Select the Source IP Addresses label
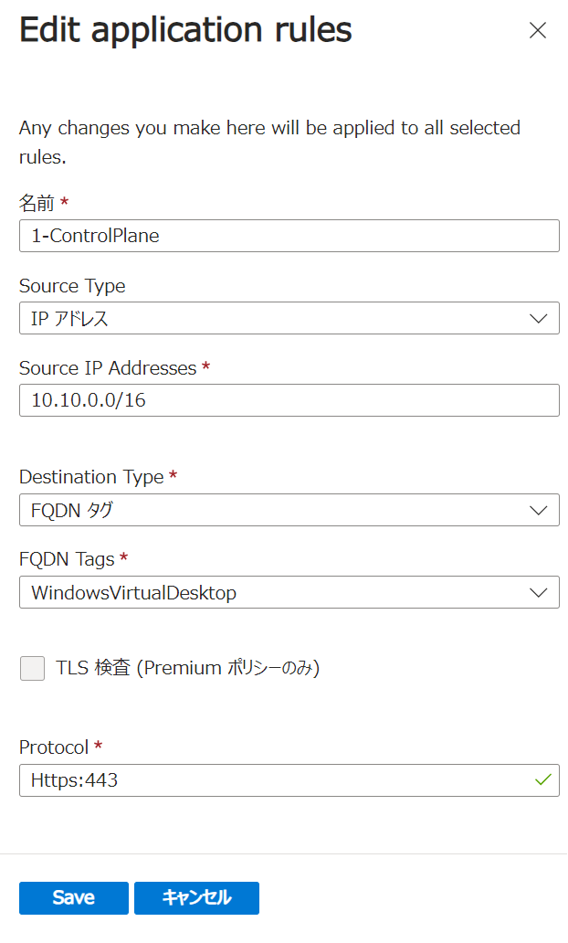The width and height of the screenshot is (568, 943). click(108, 368)
